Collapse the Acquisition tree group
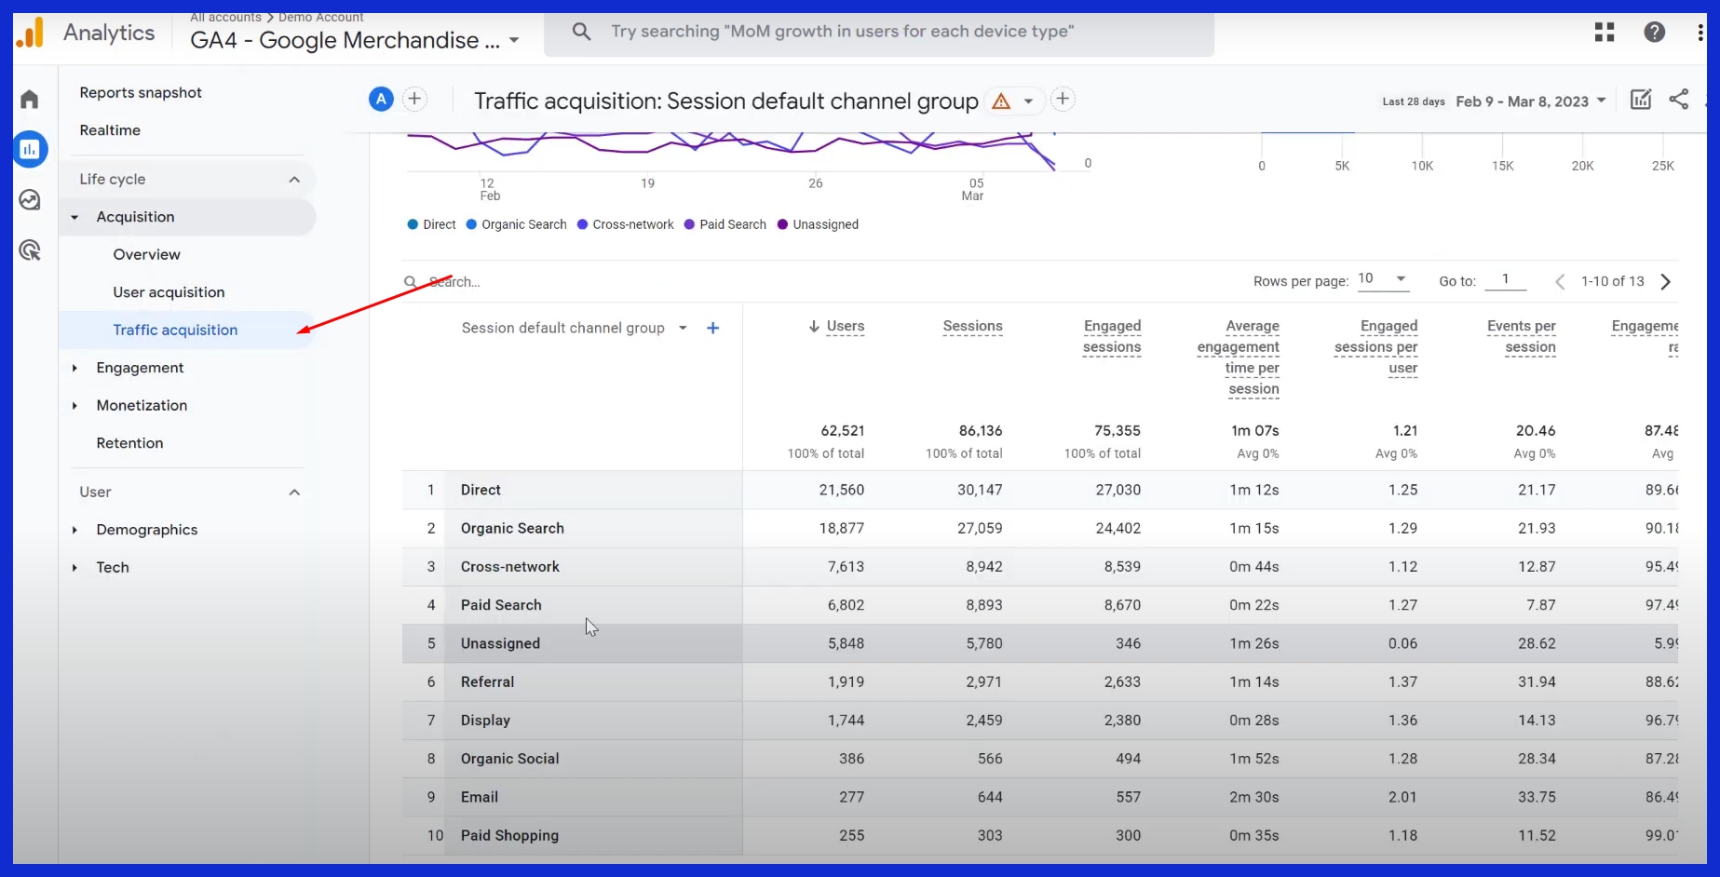The width and height of the screenshot is (1720, 877). 74,217
